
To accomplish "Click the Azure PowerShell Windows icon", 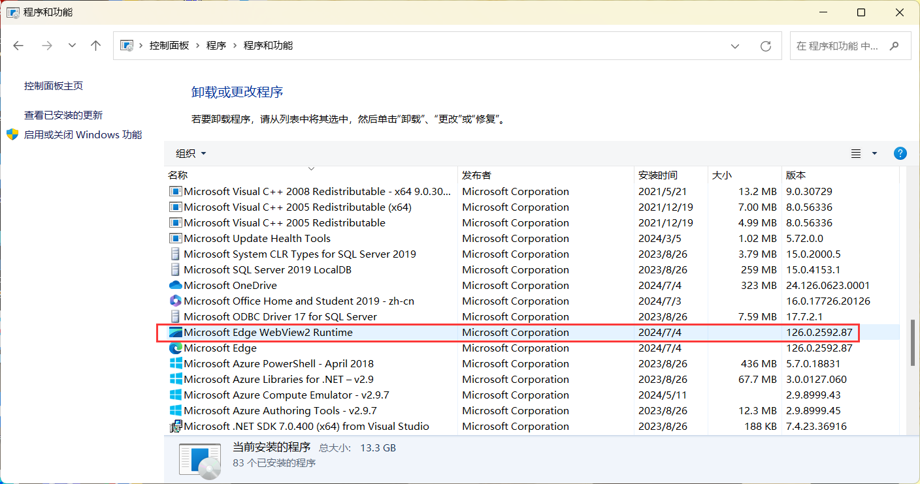I will click(x=175, y=364).
